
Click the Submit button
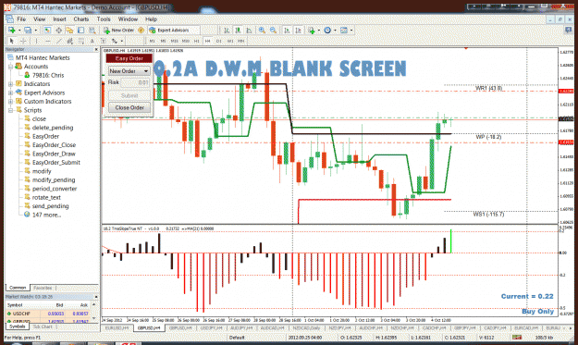click(129, 95)
